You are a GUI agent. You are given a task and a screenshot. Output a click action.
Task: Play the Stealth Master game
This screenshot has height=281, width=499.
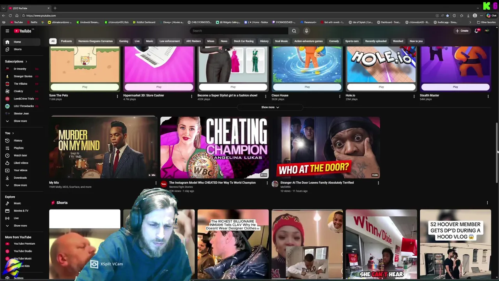pyautogui.click(x=455, y=87)
